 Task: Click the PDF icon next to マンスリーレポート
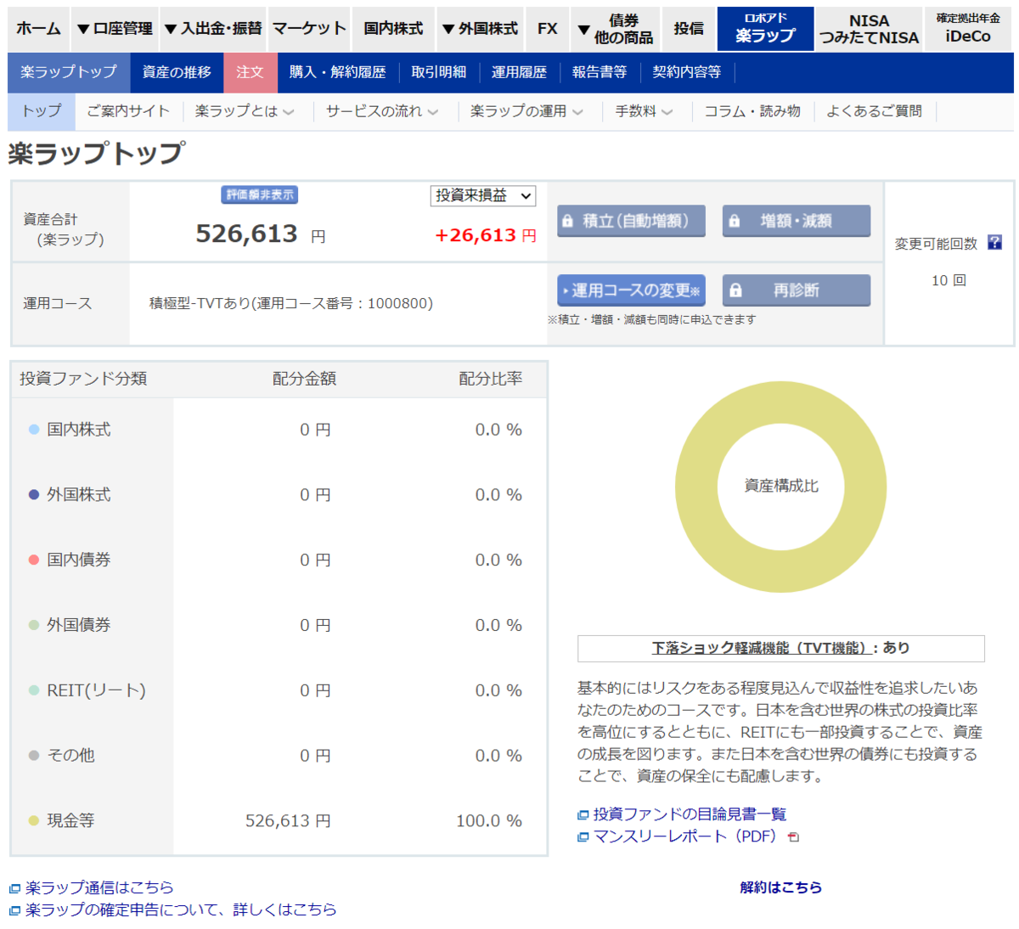click(x=793, y=837)
